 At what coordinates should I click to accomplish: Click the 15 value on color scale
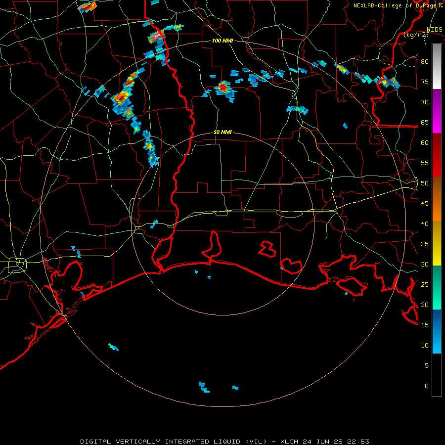[425, 325]
